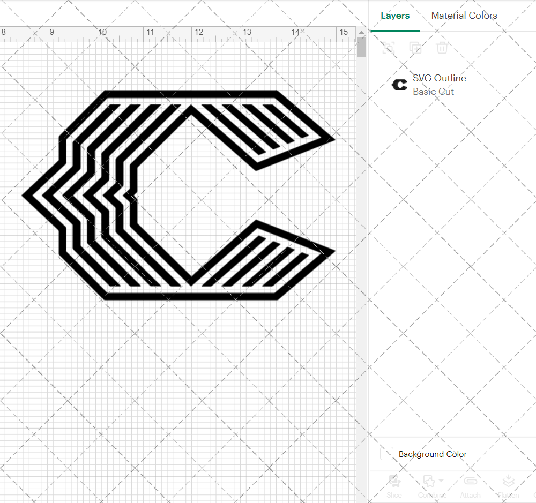Viewport: 536px width, 503px height.
Task: Select the SVG Outline layer name
Action: point(440,78)
